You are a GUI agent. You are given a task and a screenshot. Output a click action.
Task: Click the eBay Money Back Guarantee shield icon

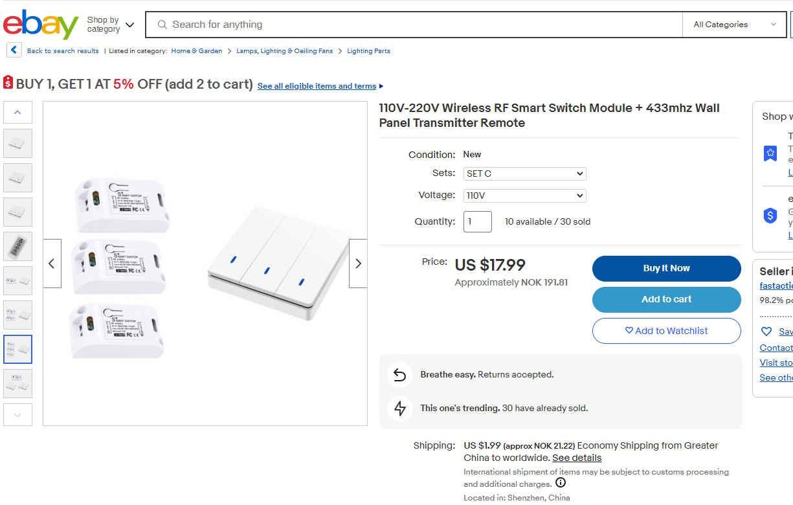(770, 216)
